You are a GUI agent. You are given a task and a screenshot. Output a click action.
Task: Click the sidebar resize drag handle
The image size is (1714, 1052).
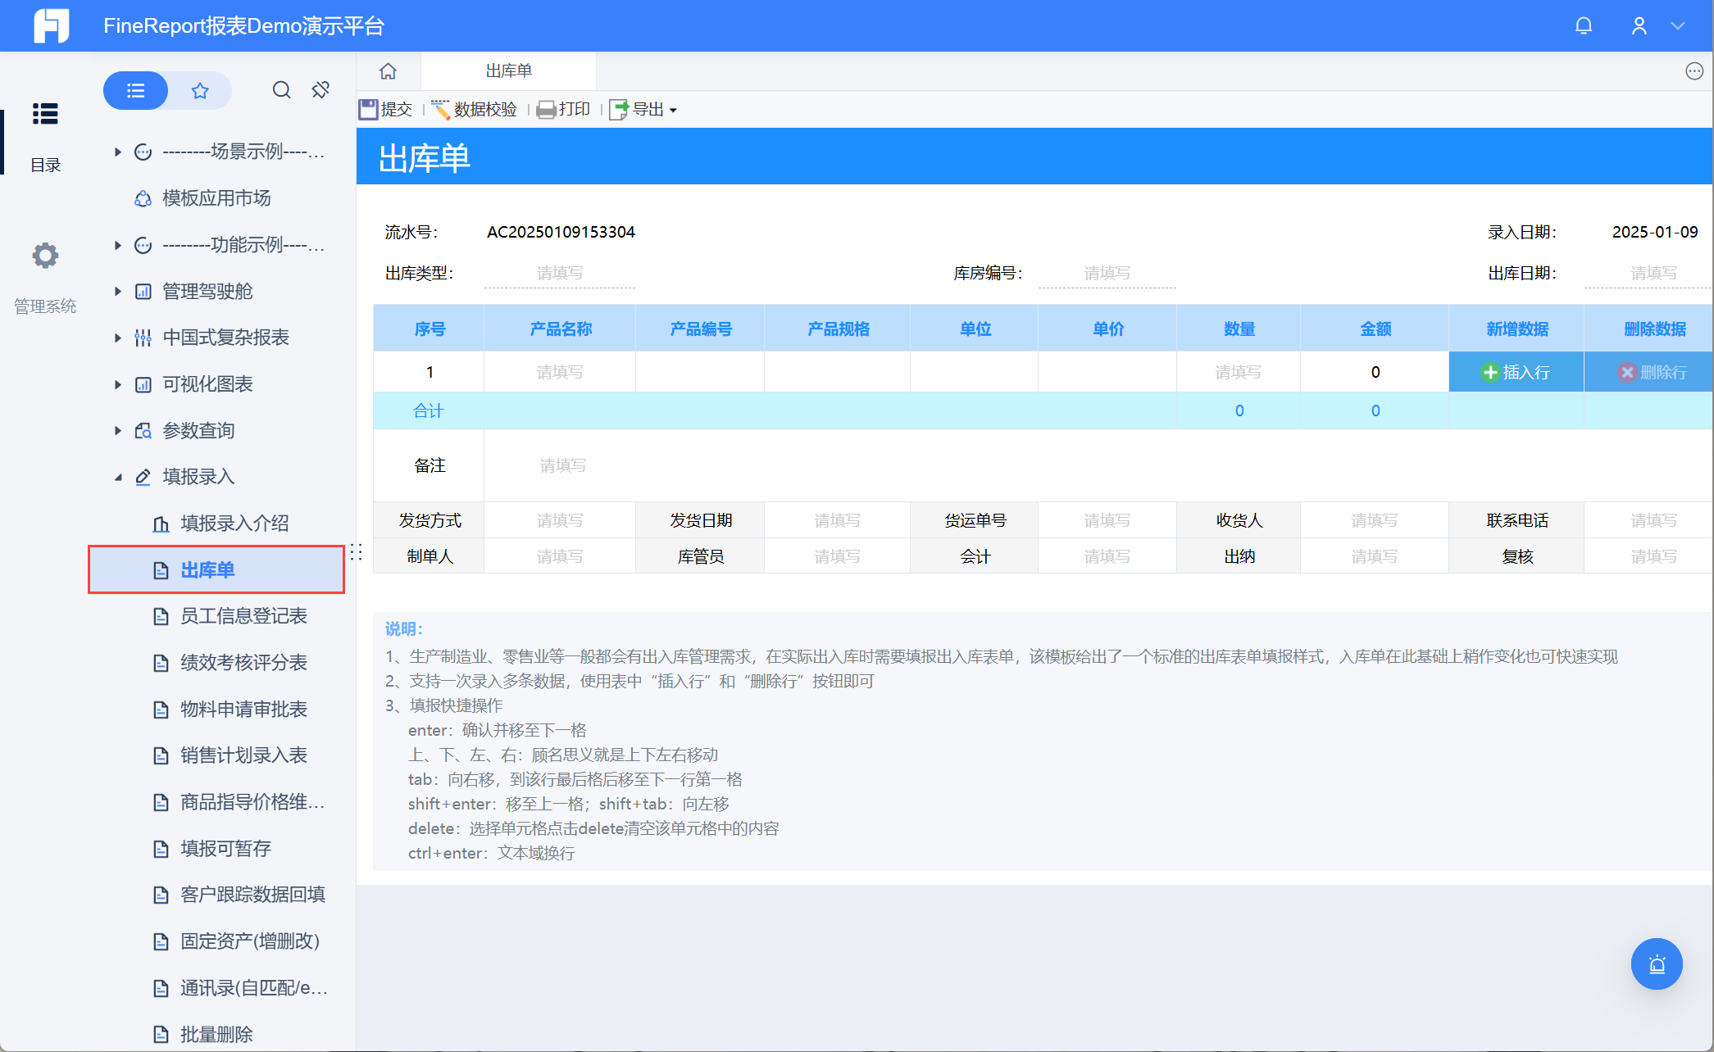click(x=356, y=552)
